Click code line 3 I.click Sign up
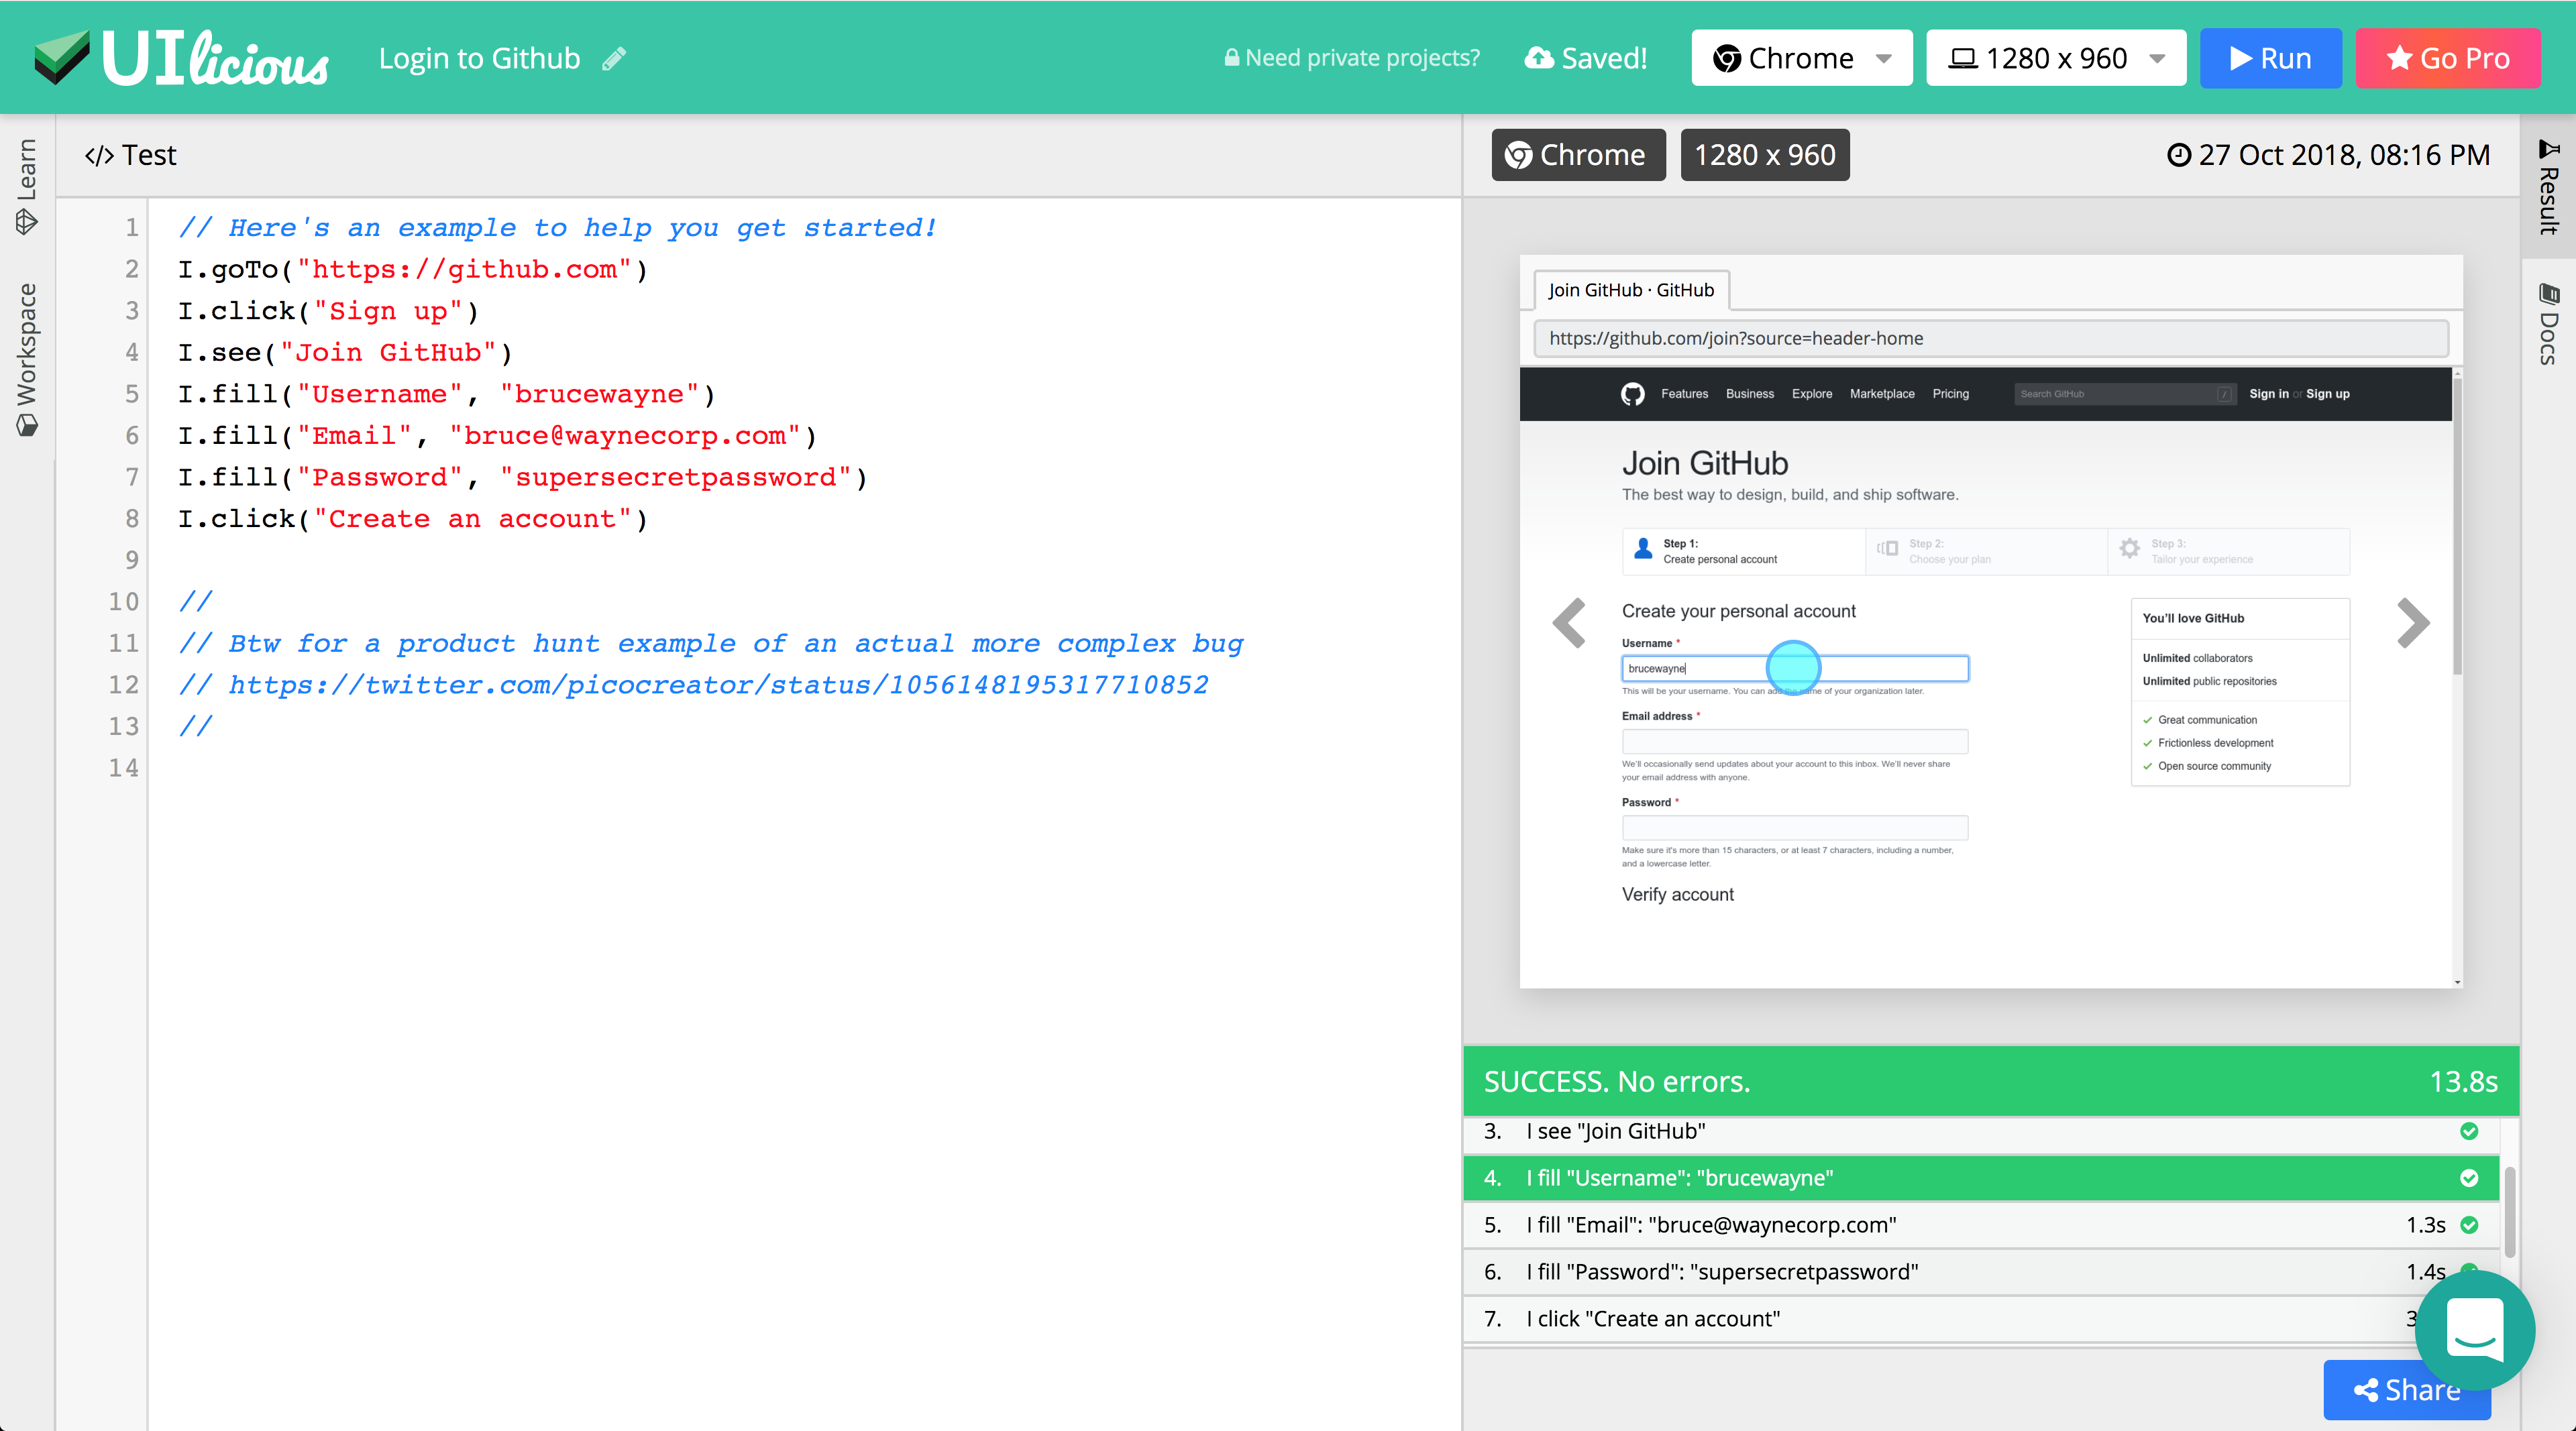2576x1431 pixels. [x=329, y=310]
